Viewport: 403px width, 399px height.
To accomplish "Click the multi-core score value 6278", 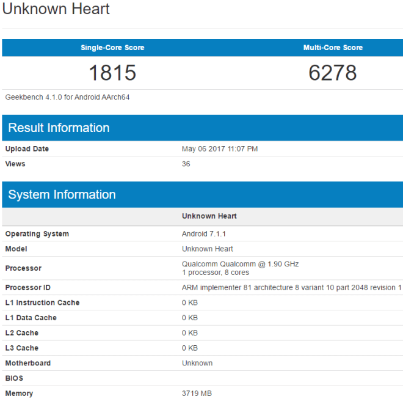I will point(333,73).
